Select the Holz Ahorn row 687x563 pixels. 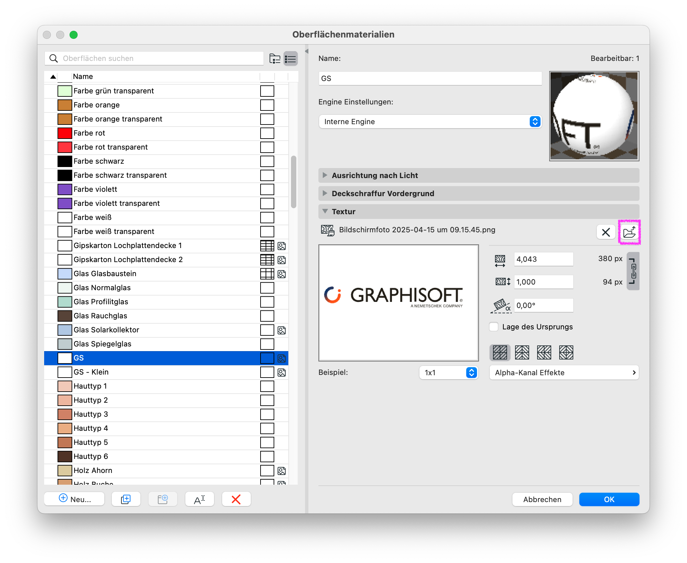pos(166,471)
